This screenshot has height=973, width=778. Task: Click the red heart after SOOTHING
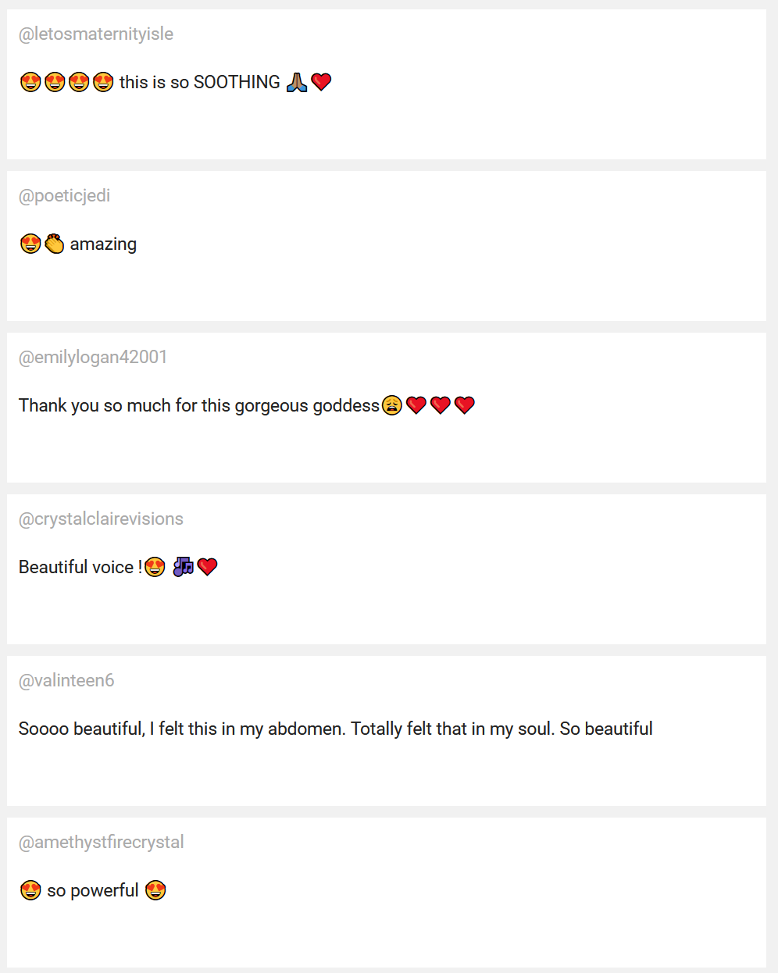(321, 82)
